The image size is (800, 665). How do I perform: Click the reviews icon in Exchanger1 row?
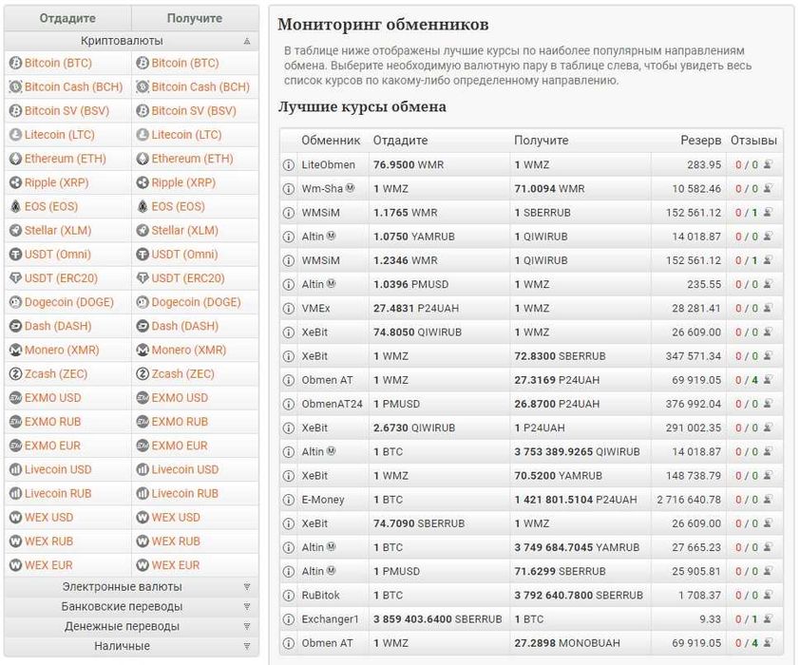coord(767,619)
